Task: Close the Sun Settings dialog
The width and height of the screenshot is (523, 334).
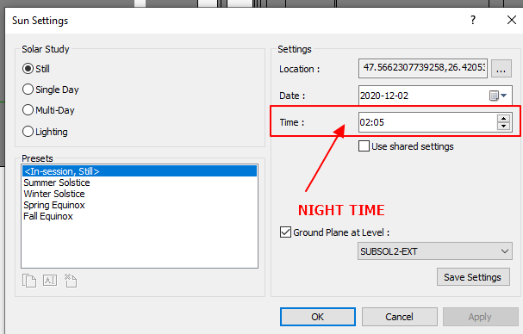Action: pos(512,20)
